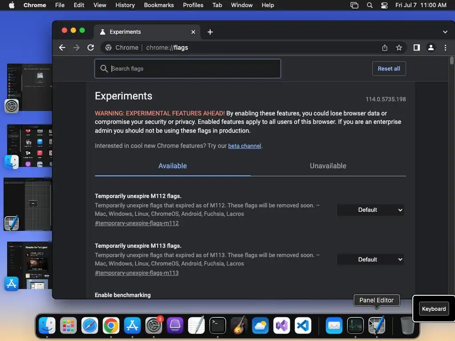The height and width of the screenshot is (341, 455).
Task: Switch to the Available tab
Action: point(172,166)
